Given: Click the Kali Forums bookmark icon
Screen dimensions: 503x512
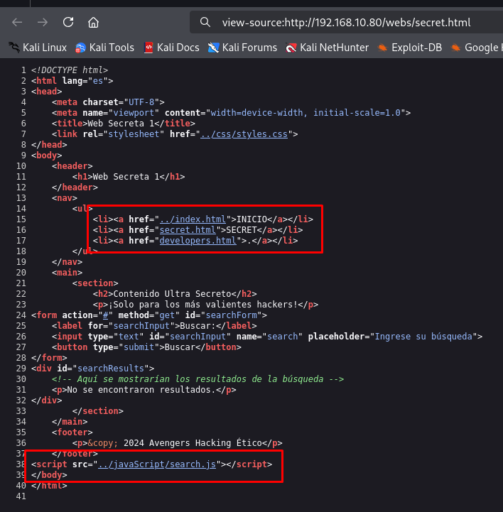Looking at the screenshot, I should coord(213,48).
